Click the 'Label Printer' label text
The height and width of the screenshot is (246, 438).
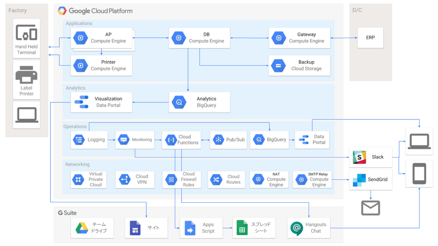[27, 91]
